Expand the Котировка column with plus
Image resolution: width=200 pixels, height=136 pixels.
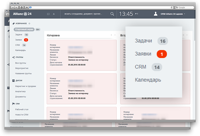[x=111, y=35]
